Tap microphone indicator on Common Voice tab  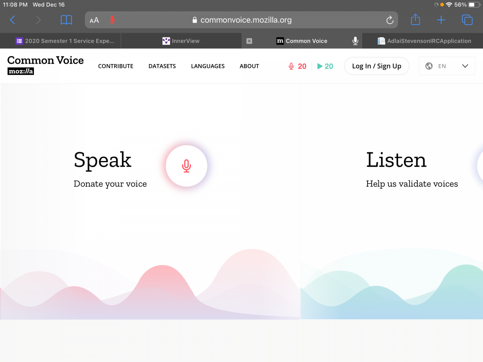[355, 41]
